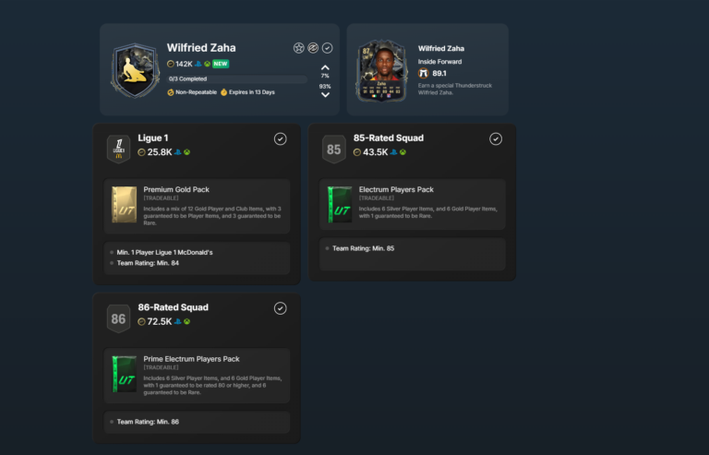Open the Electrum Players Pack image
Image resolution: width=709 pixels, height=455 pixels.
pos(340,205)
